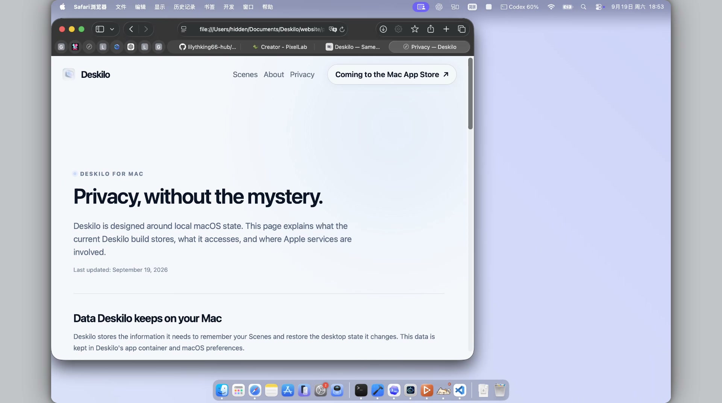
Task: Open the ChatGPT menu bar icon
Action: tap(439, 7)
